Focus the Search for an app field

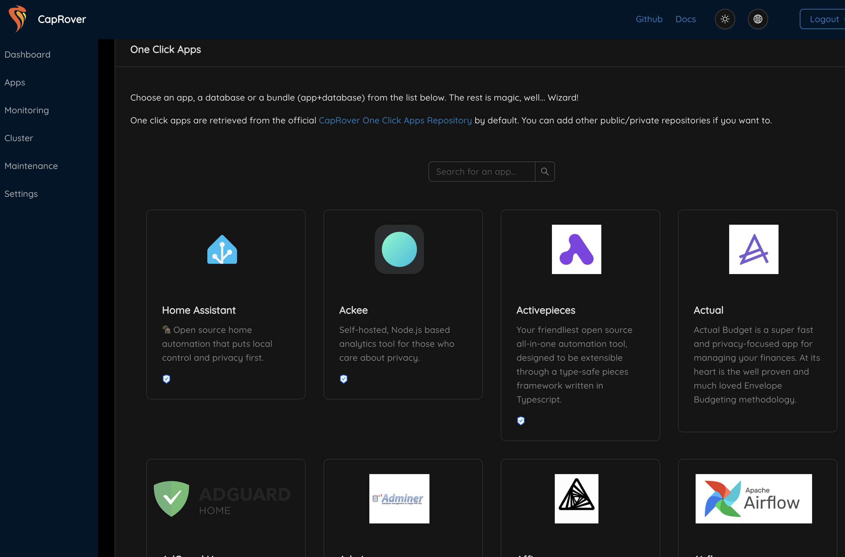481,172
